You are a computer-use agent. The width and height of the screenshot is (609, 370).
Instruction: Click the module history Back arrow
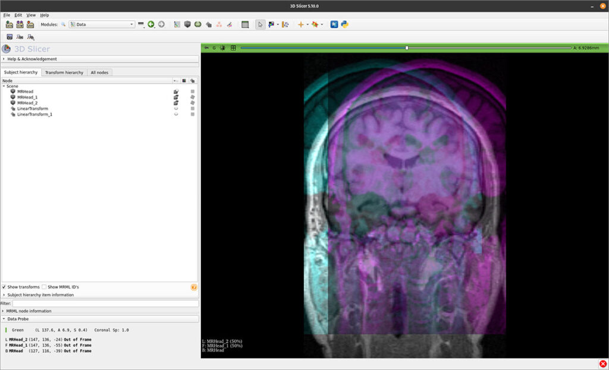coord(150,24)
